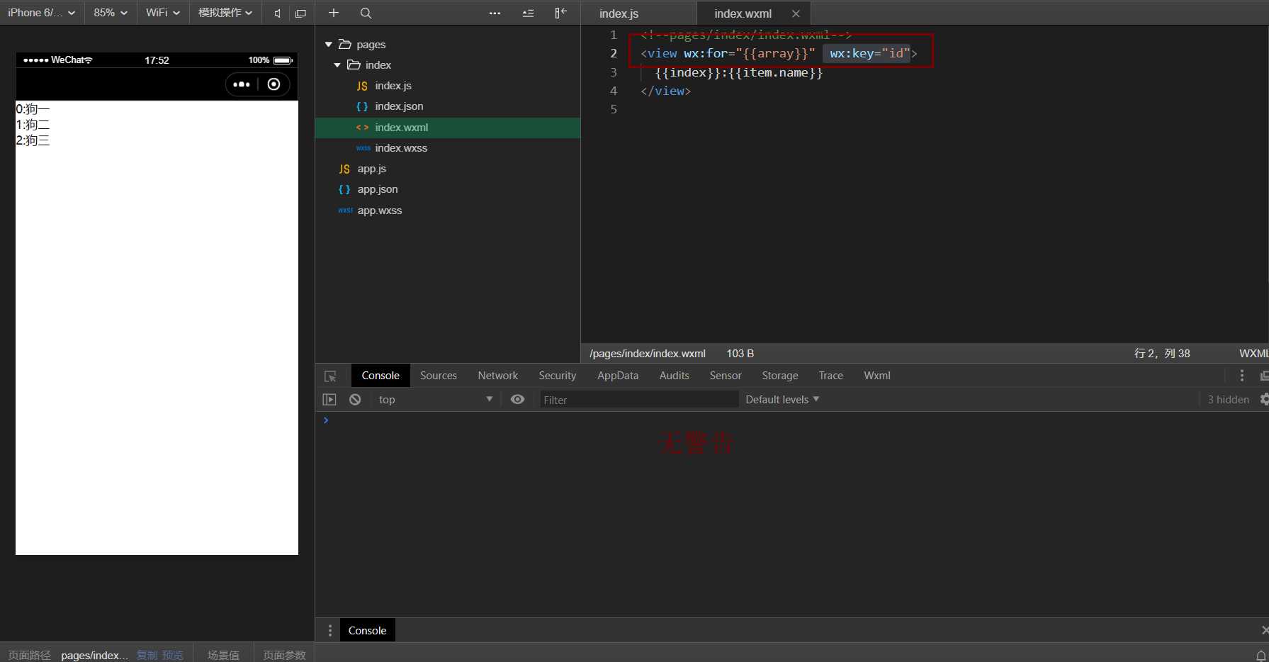Open the bottom drawer vertical dots menu
Viewport: 1269px width, 662px height.
(330, 631)
